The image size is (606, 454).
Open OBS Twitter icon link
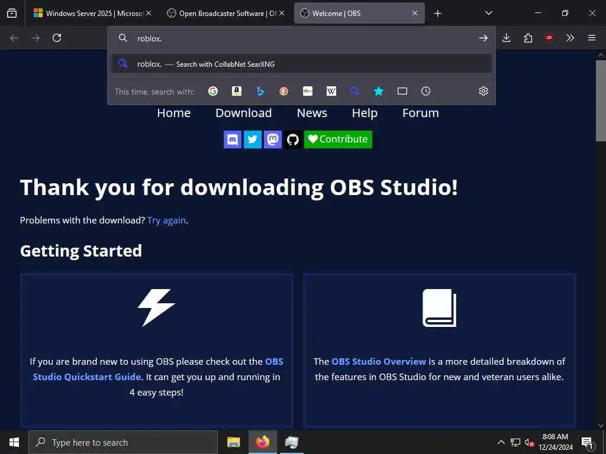click(x=253, y=140)
